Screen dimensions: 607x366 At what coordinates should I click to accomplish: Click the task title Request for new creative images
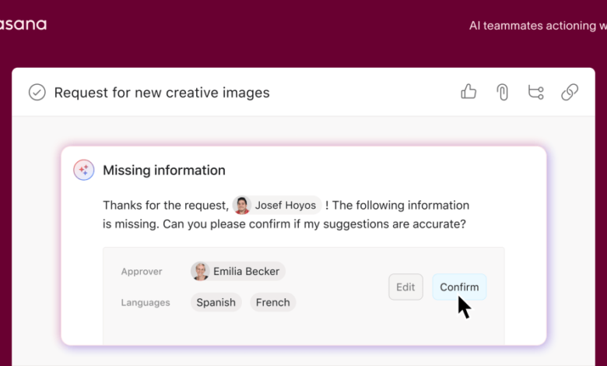[x=162, y=93]
